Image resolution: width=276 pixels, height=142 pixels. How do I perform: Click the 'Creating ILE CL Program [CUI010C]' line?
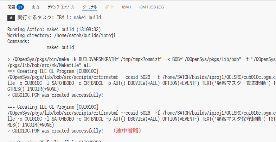53,107
